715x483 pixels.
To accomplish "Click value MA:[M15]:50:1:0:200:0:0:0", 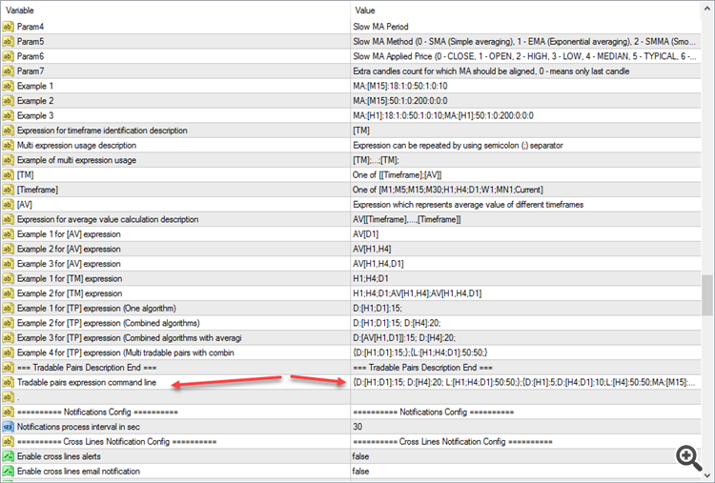I will pyautogui.click(x=399, y=101).
